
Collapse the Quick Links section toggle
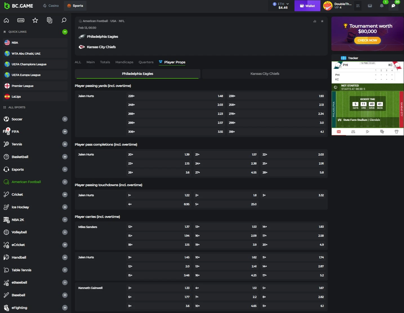(65, 32)
